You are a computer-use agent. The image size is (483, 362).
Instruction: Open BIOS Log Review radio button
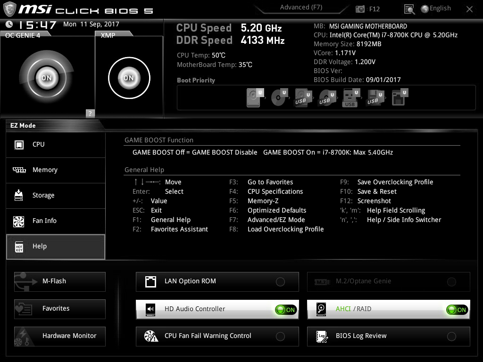(451, 337)
